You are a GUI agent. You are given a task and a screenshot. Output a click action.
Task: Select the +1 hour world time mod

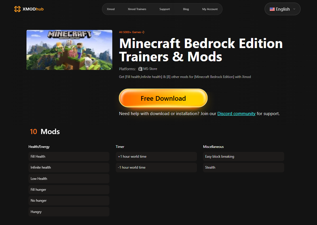tap(156, 157)
